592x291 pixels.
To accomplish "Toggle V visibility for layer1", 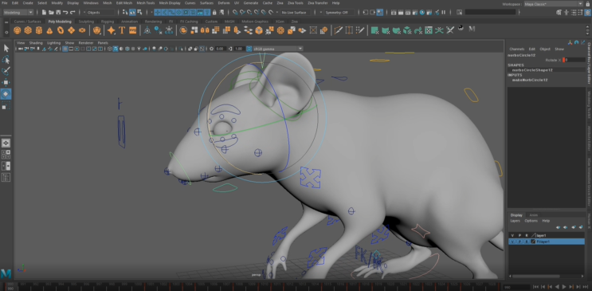I will [512, 235].
